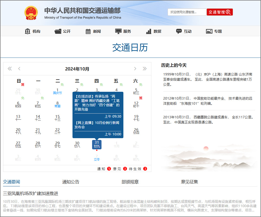Select October 8 寒露 date
Viewport: 261px width, 217px height.
click(x=57, y=105)
